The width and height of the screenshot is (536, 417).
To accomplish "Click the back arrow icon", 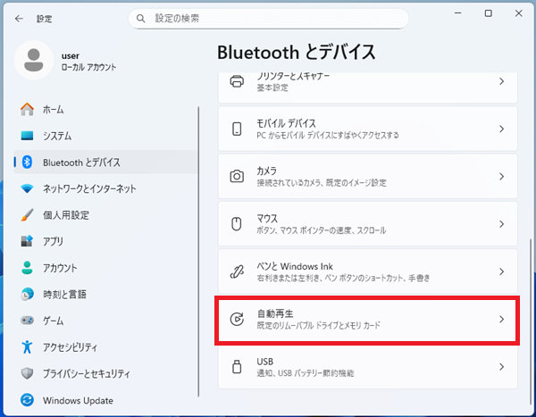I will (x=19, y=19).
